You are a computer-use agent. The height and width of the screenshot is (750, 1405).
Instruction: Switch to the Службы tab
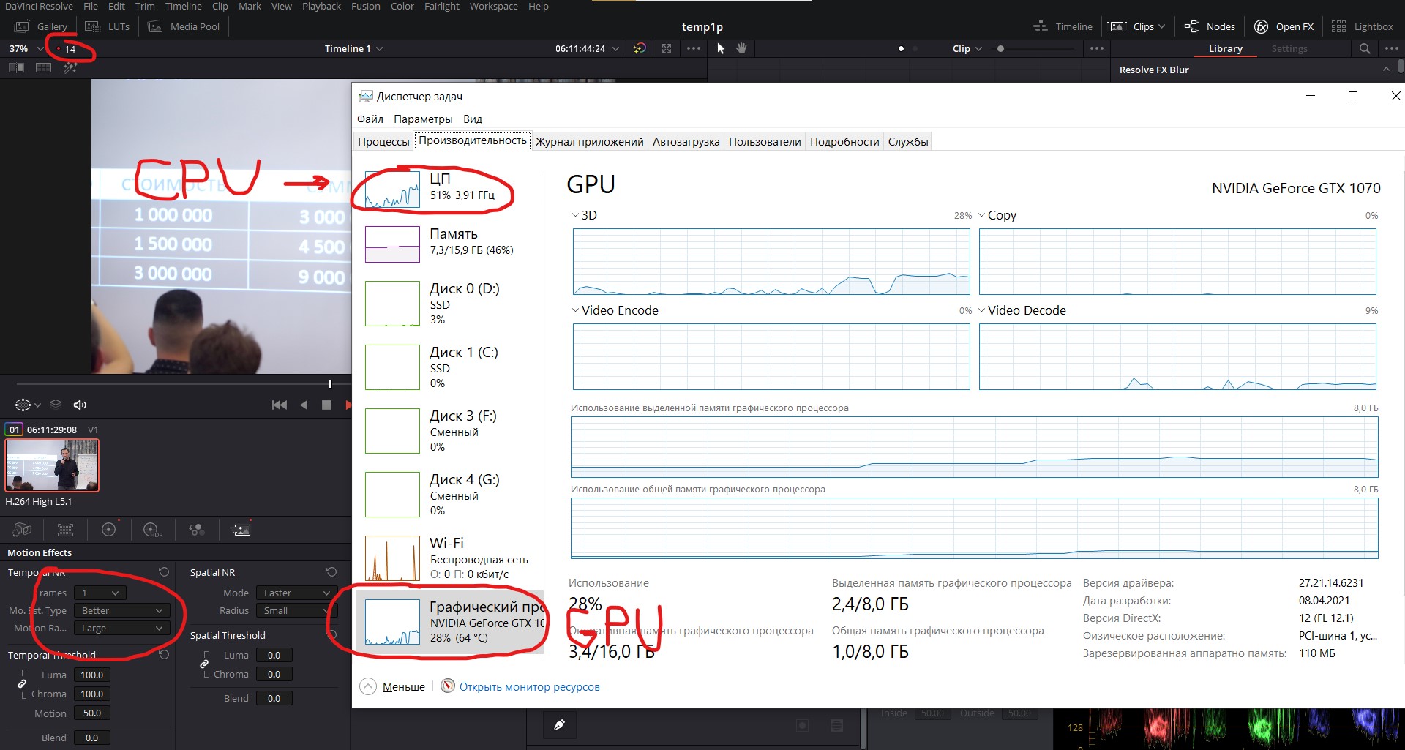[908, 141]
